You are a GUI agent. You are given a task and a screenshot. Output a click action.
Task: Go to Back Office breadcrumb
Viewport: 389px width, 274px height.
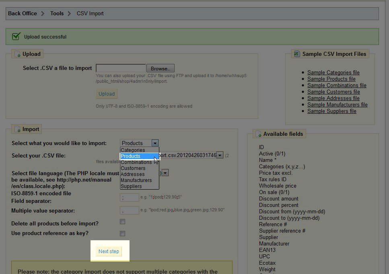[x=22, y=13]
